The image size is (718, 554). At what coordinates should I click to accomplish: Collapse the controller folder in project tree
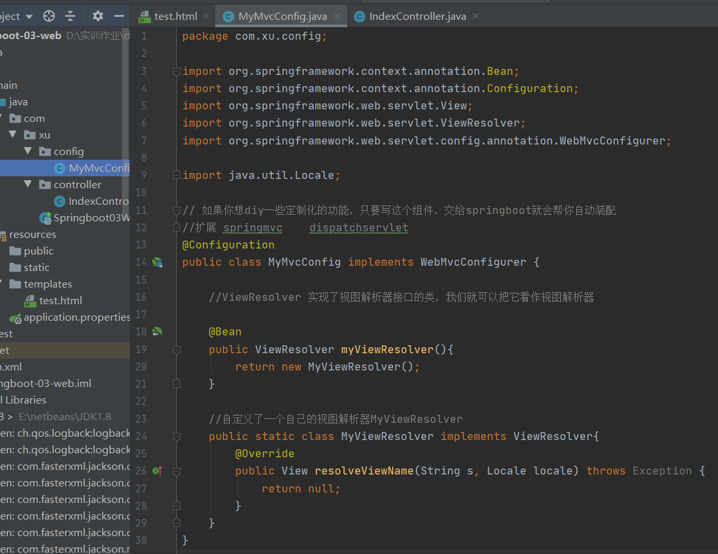[x=28, y=184]
